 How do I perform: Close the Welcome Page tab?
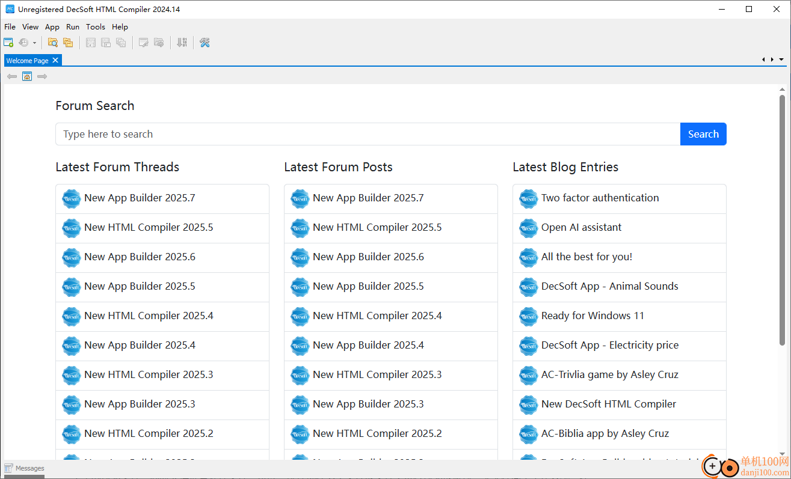[55, 60]
